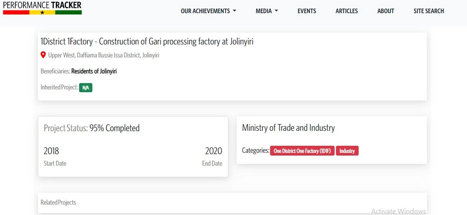Navigate to the About page

[x=386, y=11]
